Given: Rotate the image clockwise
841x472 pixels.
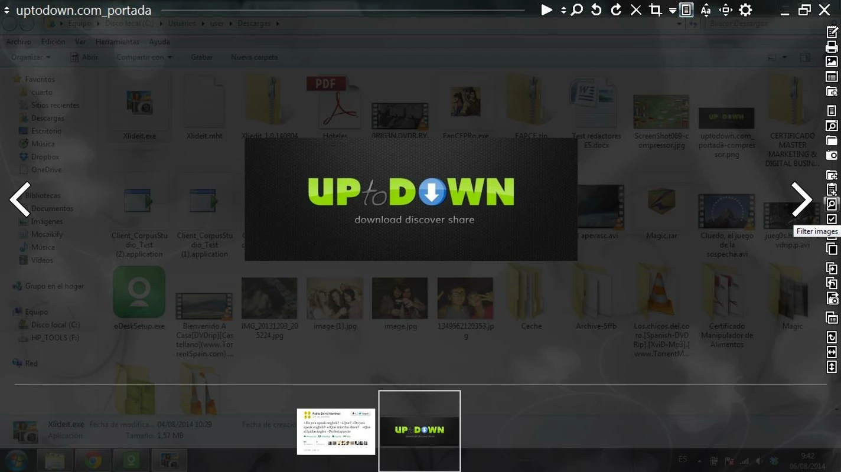Looking at the screenshot, I should pyautogui.click(x=616, y=10).
